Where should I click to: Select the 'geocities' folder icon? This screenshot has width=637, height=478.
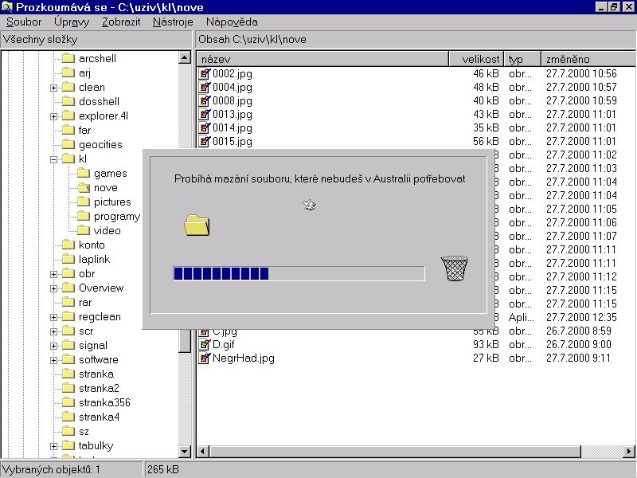pos(68,145)
